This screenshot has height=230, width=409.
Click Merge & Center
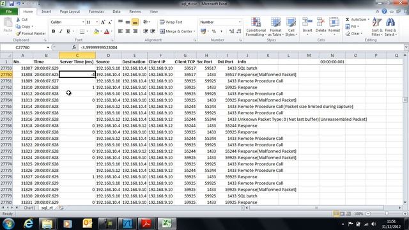click(176, 31)
